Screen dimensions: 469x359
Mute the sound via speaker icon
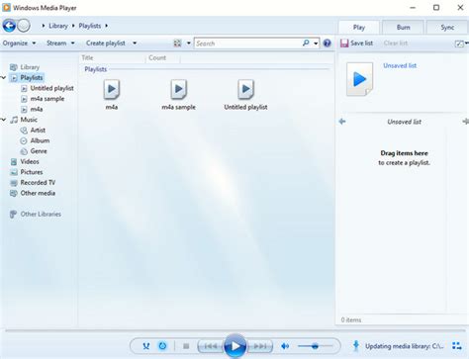pos(285,346)
